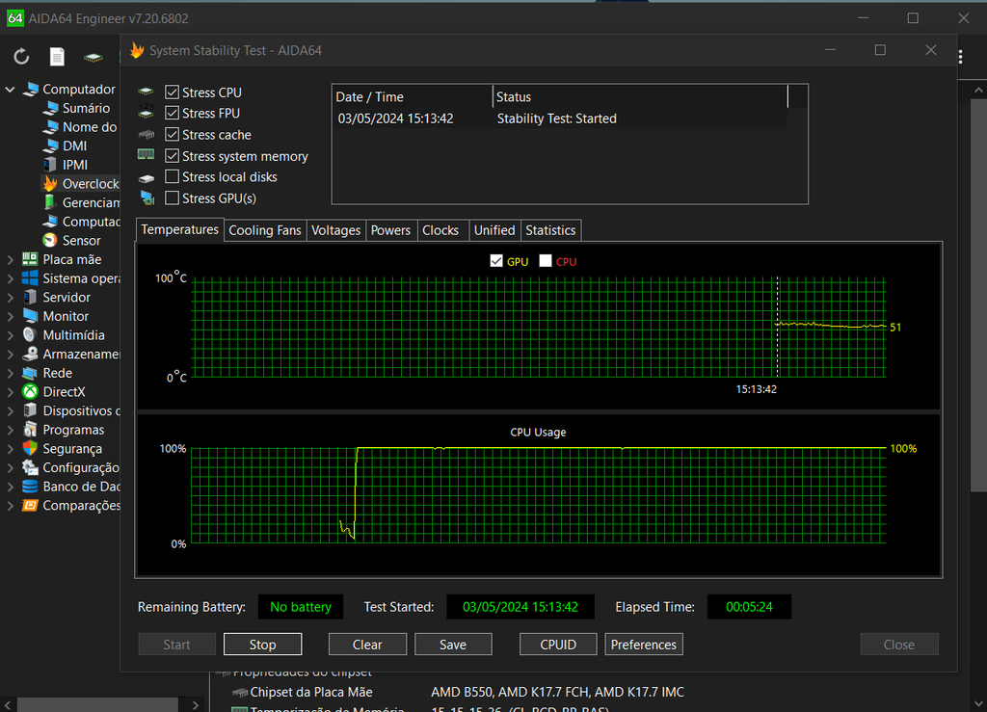The width and height of the screenshot is (987, 712).
Task: Select the Rede network icon
Action: [30, 373]
